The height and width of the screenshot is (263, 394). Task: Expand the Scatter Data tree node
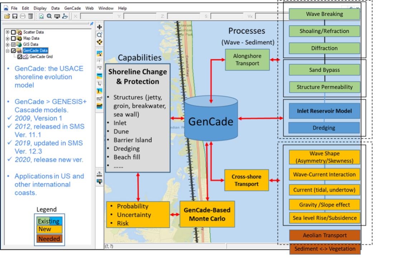click(x=8, y=33)
